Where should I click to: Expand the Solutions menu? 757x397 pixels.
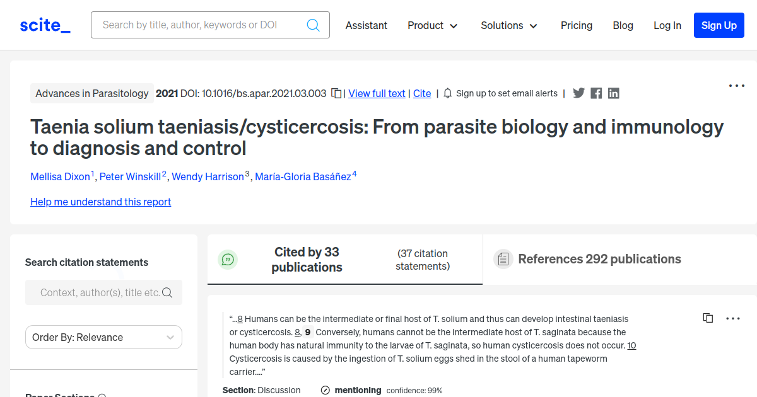click(x=509, y=25)
